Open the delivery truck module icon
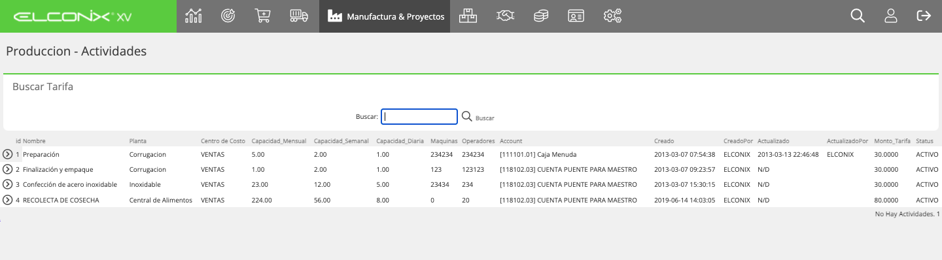The height and width of the screenshot is (260, 942). tap(298, 16)
